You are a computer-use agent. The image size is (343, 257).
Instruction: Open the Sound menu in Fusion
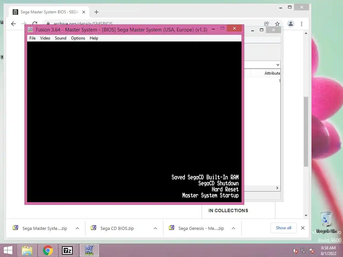coord(60,38)
